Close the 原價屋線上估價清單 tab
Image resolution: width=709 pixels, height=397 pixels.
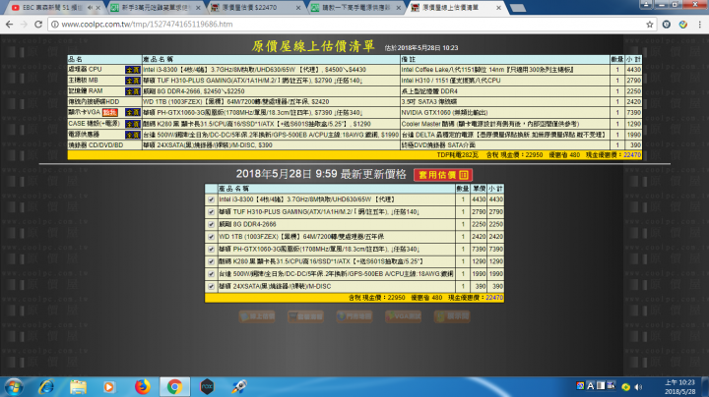point(498,8)
